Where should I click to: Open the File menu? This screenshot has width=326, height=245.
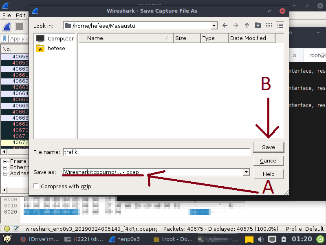click(x=7, y=15)
